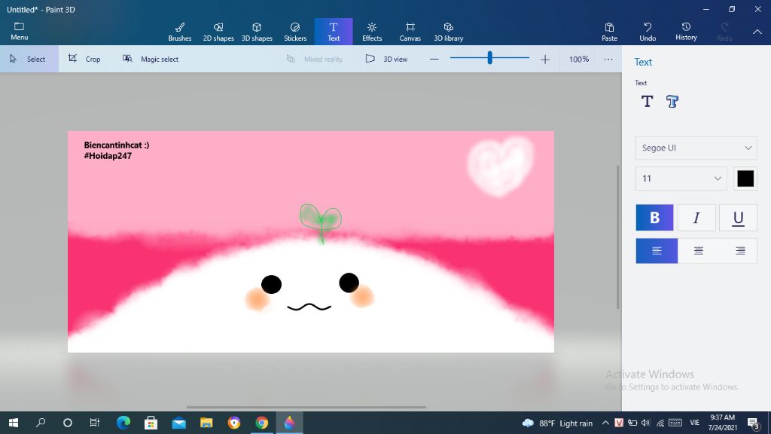Click the #Hoidap247 text on canvas
The image size is (771, 434).
108,155
